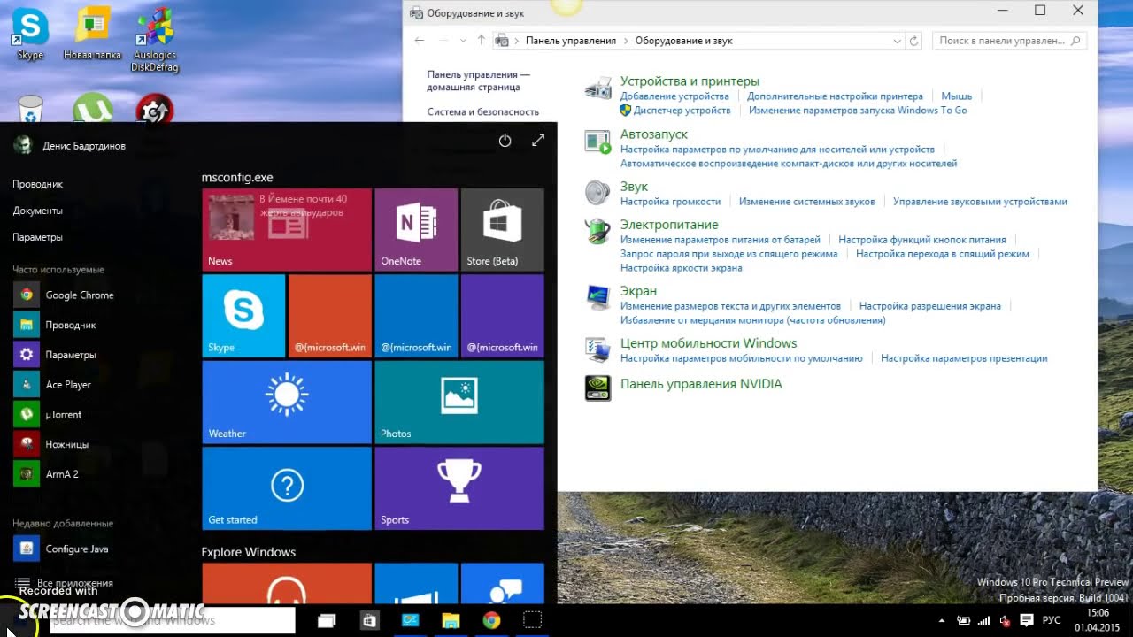Click the taskbar search box
This screenshot has height=637, width=1133.
172,620
